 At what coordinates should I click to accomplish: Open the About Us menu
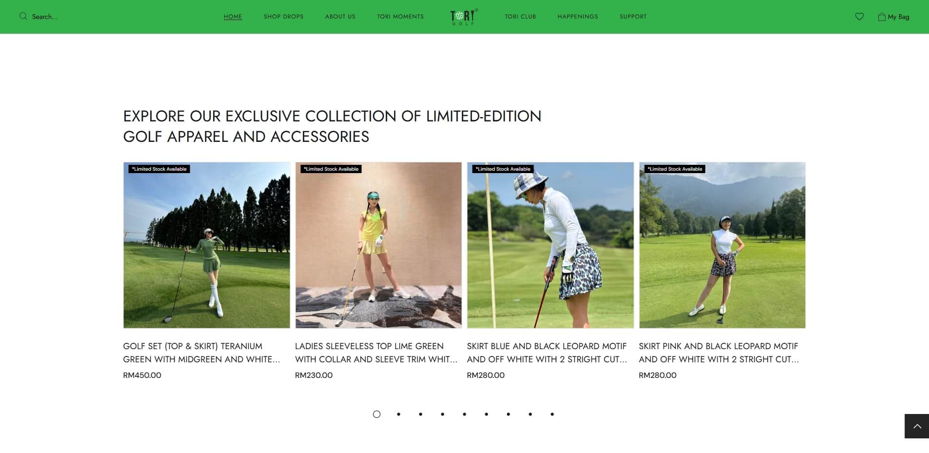tap(340, 17)
